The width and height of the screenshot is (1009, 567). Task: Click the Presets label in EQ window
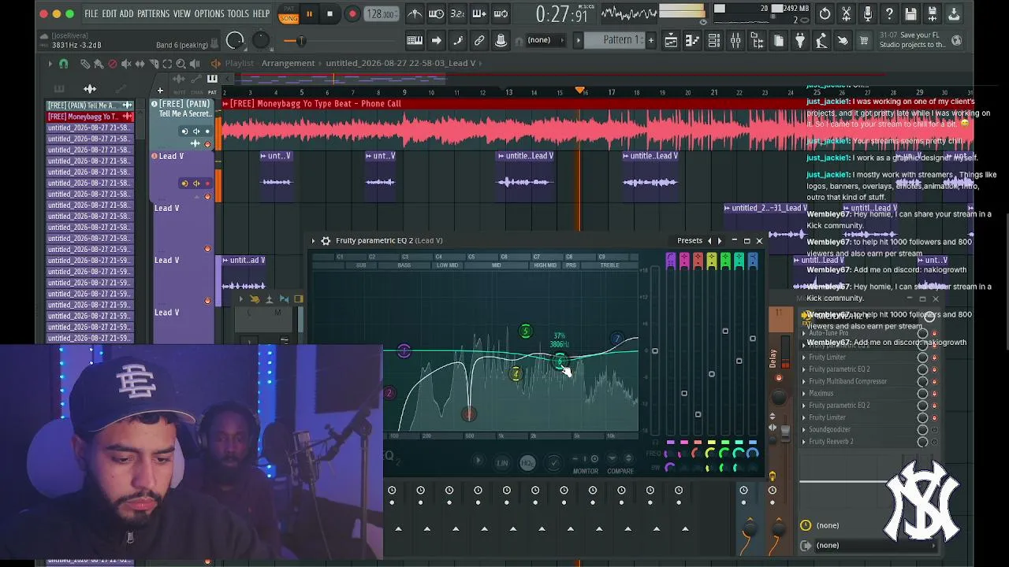[x=689, y=241]
